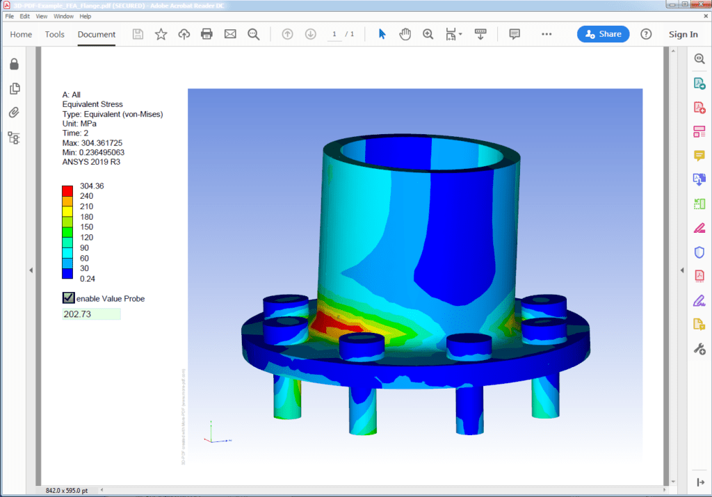The image size is (712, 497).
Task: Open Export PDF in the right pane
Action: point(699,83)
